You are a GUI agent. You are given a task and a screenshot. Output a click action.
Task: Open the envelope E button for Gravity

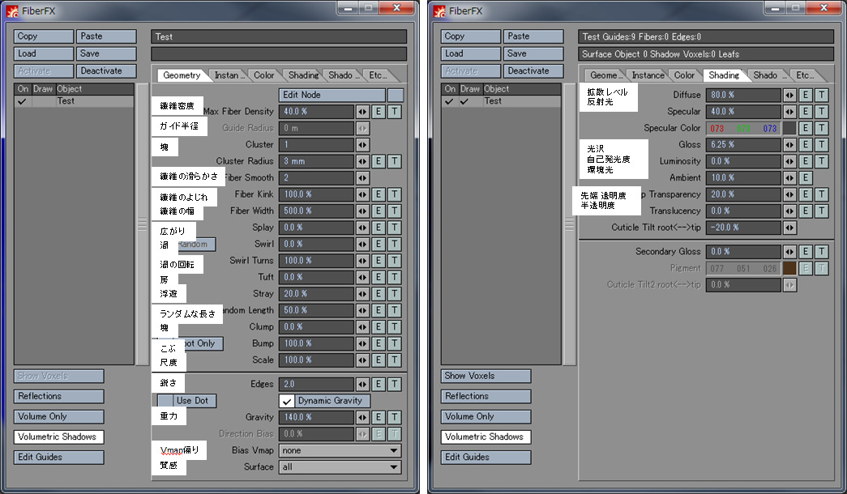[379, 418]
